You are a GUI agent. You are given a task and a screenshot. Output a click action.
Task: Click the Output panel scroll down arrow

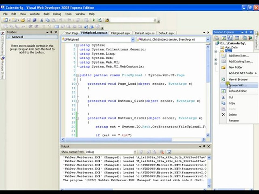pyautogui.click(x=209, y=186)
